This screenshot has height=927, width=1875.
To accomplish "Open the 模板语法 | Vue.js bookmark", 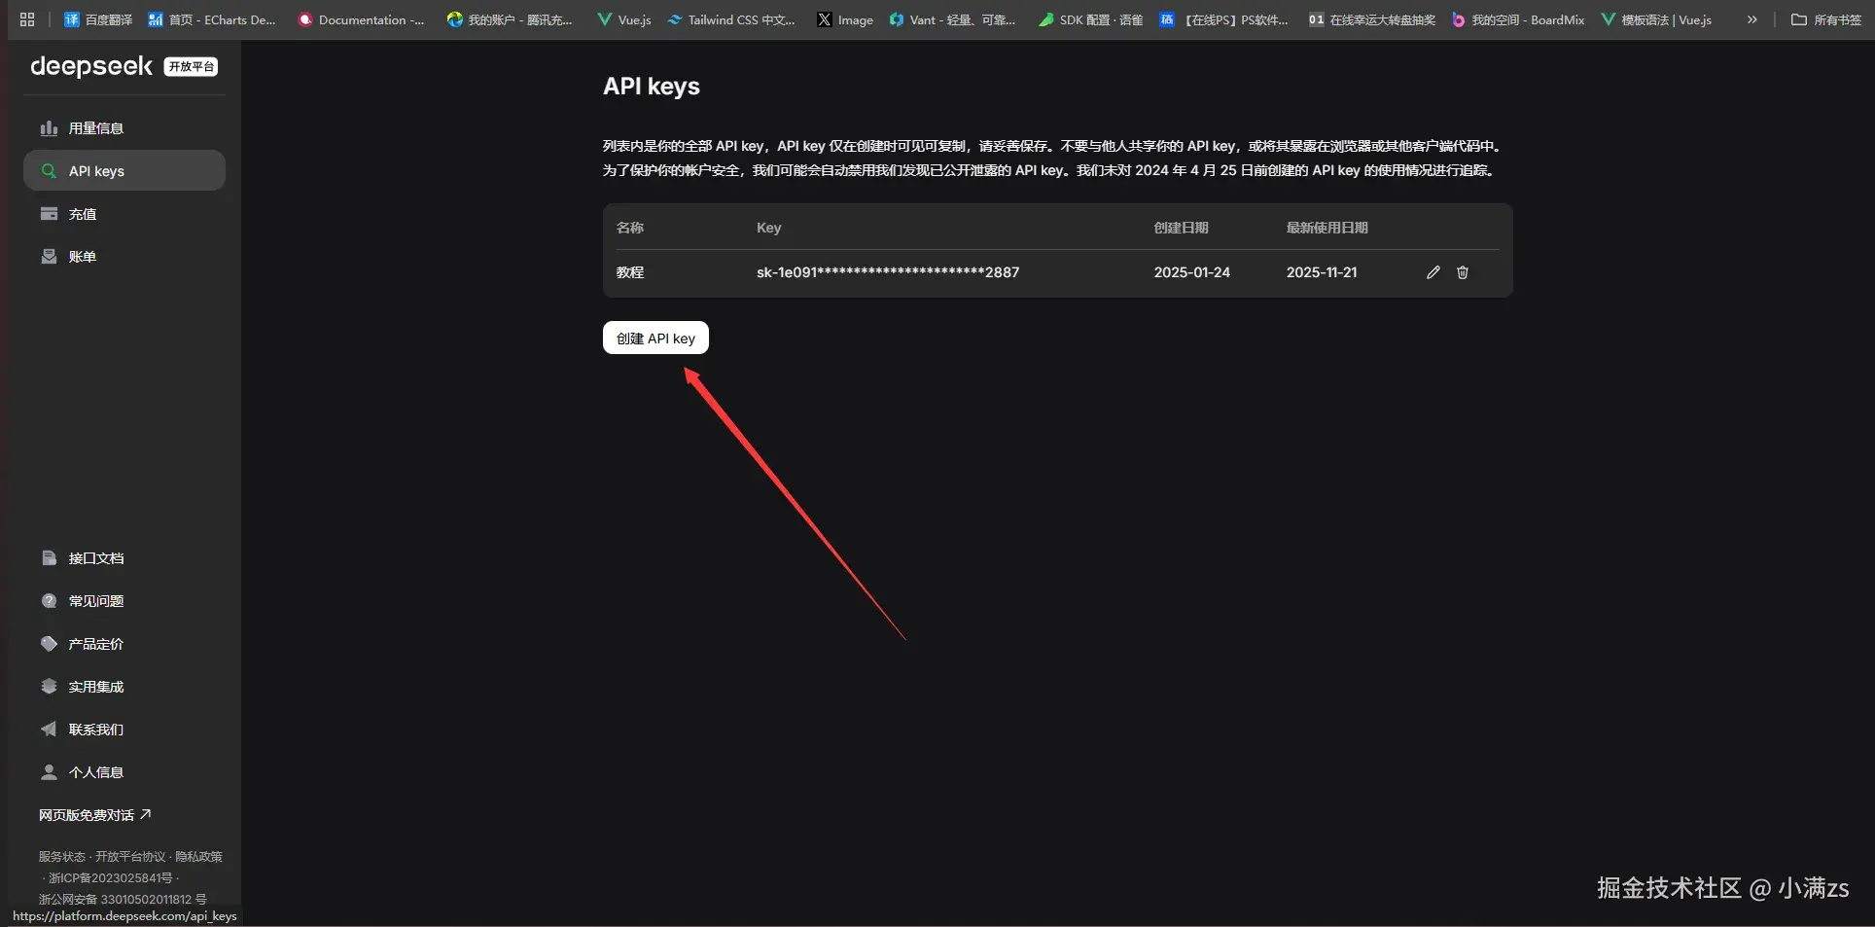I will click(x=1656, y=19).
